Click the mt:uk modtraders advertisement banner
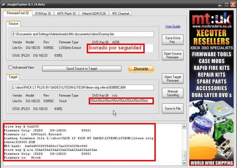 [x=212, y=88]
